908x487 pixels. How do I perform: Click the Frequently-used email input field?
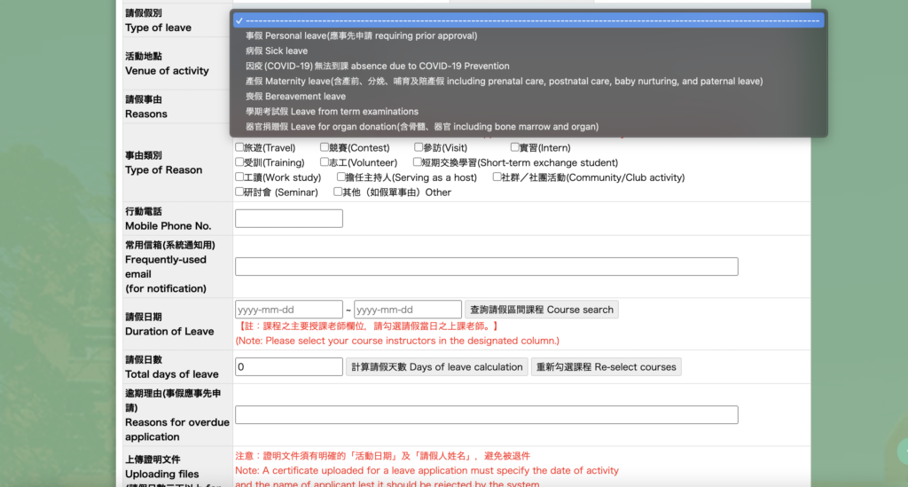click(x=486, y=266)
